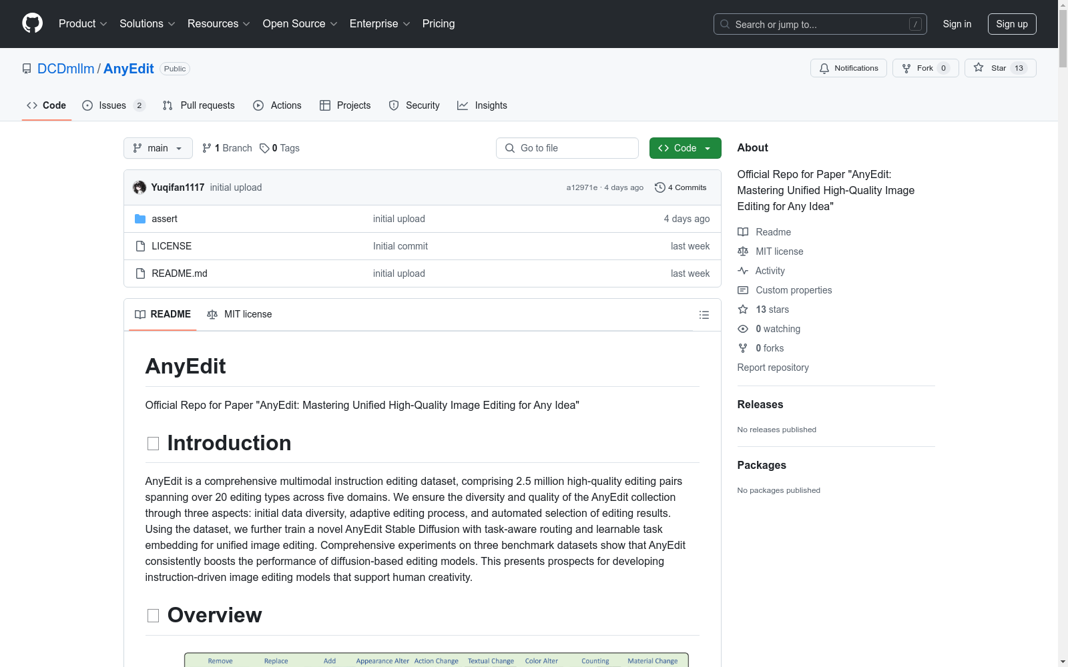1068x667 pixels.
Task: Open the main branch selector dropdown
Action: (x=158, y=148)
